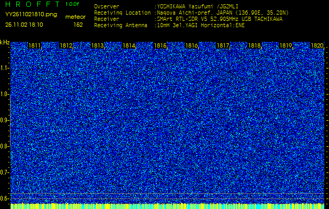Select the YY2511021810.png file name

click(31, 15)
